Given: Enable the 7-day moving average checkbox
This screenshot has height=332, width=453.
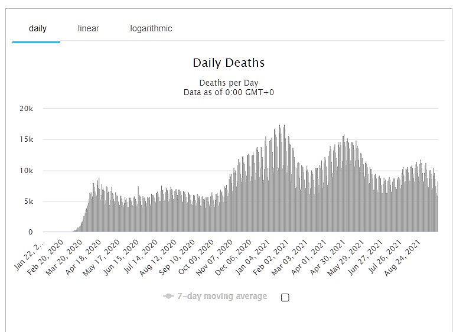Looking at the screenshot, I should point(285,297).
